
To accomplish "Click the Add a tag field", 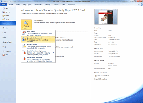I will tap(111, 42).
